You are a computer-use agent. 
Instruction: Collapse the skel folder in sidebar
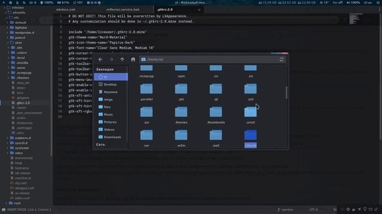click(8, 43)
